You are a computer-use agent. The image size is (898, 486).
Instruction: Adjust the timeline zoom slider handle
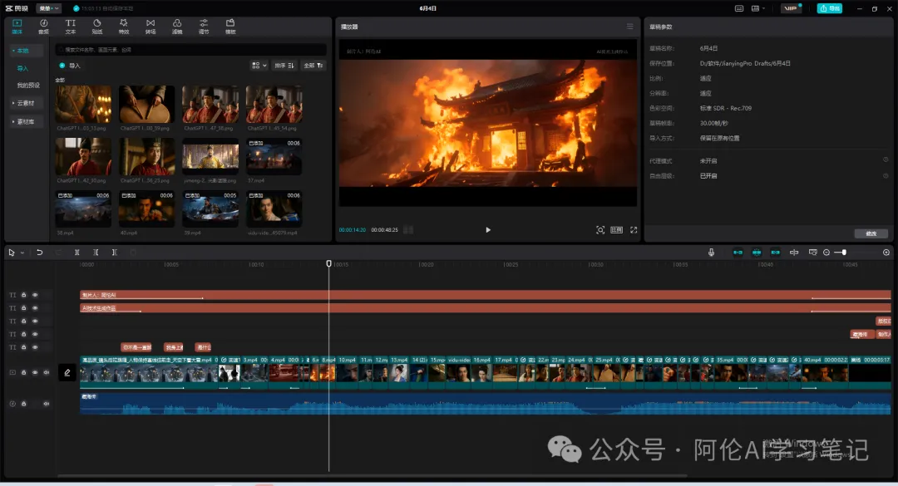pyautogui.click(x=844, y=253)
